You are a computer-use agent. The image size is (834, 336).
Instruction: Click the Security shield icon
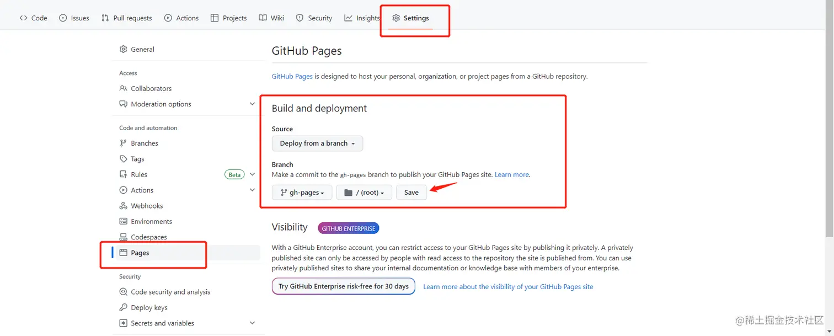pyautogui.click(x=300, y=18)
